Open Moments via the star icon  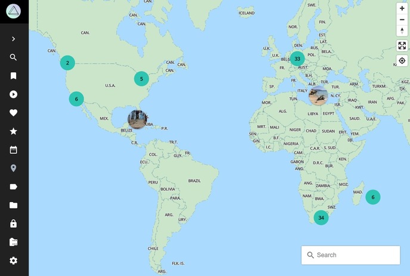tap(14, 131)
